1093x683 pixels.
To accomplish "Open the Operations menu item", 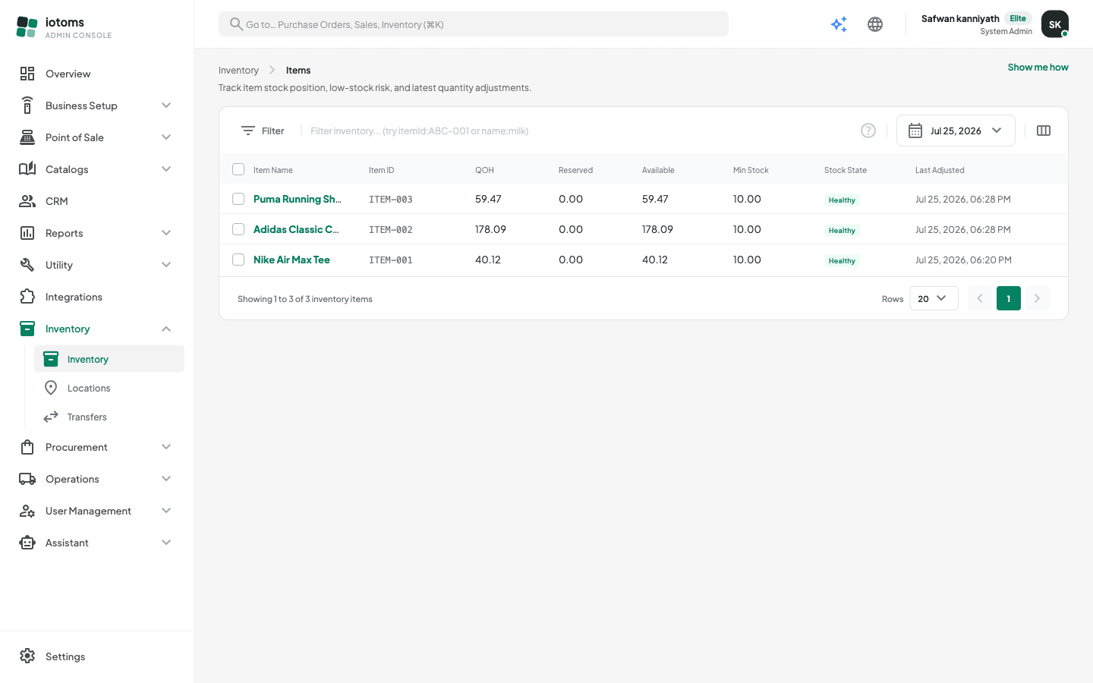I will coord(97,479).
